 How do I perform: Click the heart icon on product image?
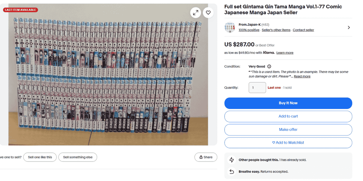[x=208, y=12]
